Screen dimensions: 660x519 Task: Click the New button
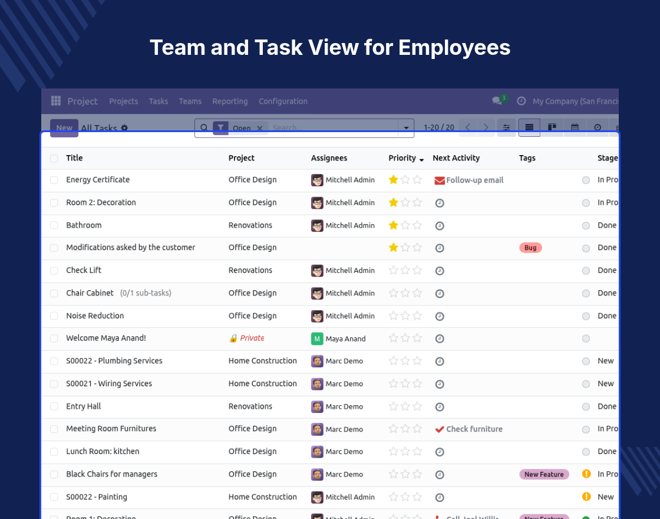64,127
